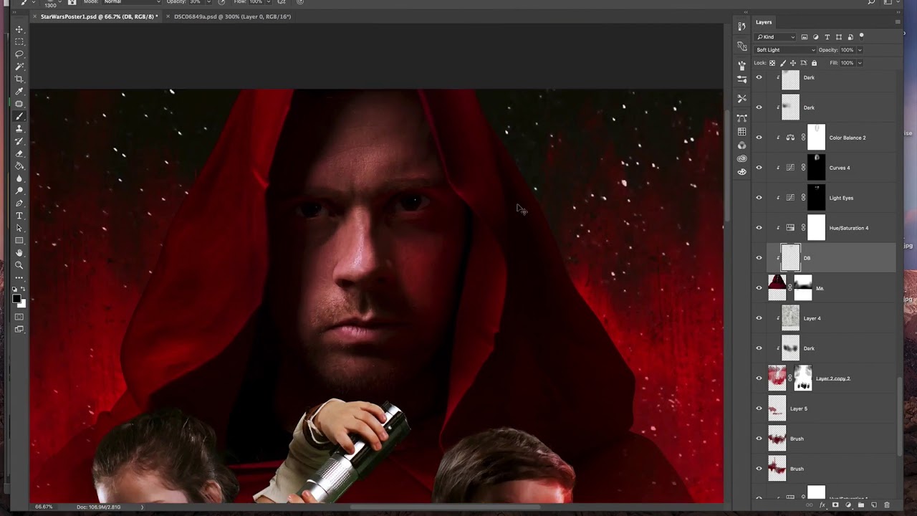Screen dimensions: 917x516
Task: Turn layer filtering on or off
Action: 861,37
